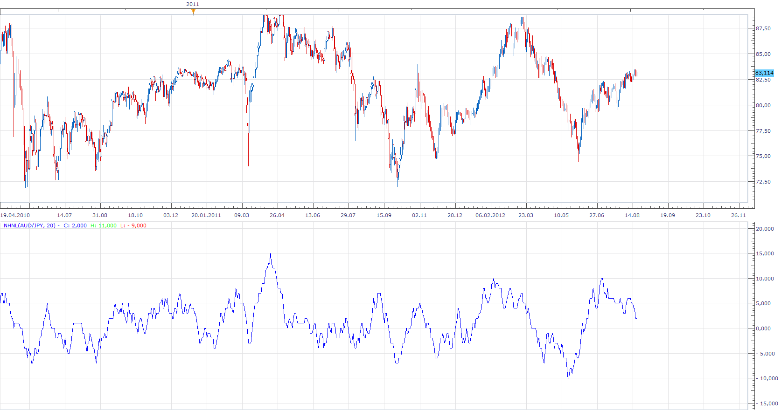Click the 14.07 date on time axis
The width and height of the screenshot is (781, 410).
click(x=64, y=215)
